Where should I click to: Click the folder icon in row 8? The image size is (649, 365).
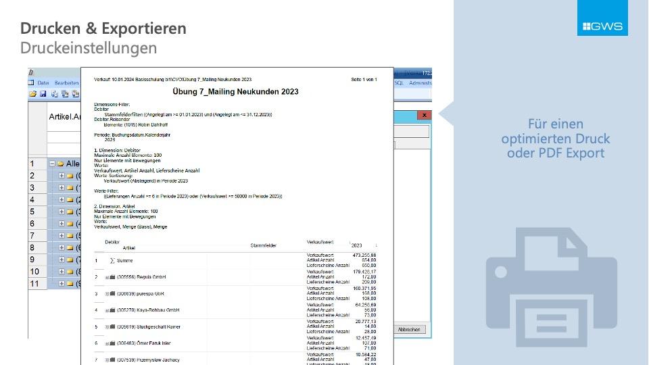pyautogui.click(x=70, y=248)
